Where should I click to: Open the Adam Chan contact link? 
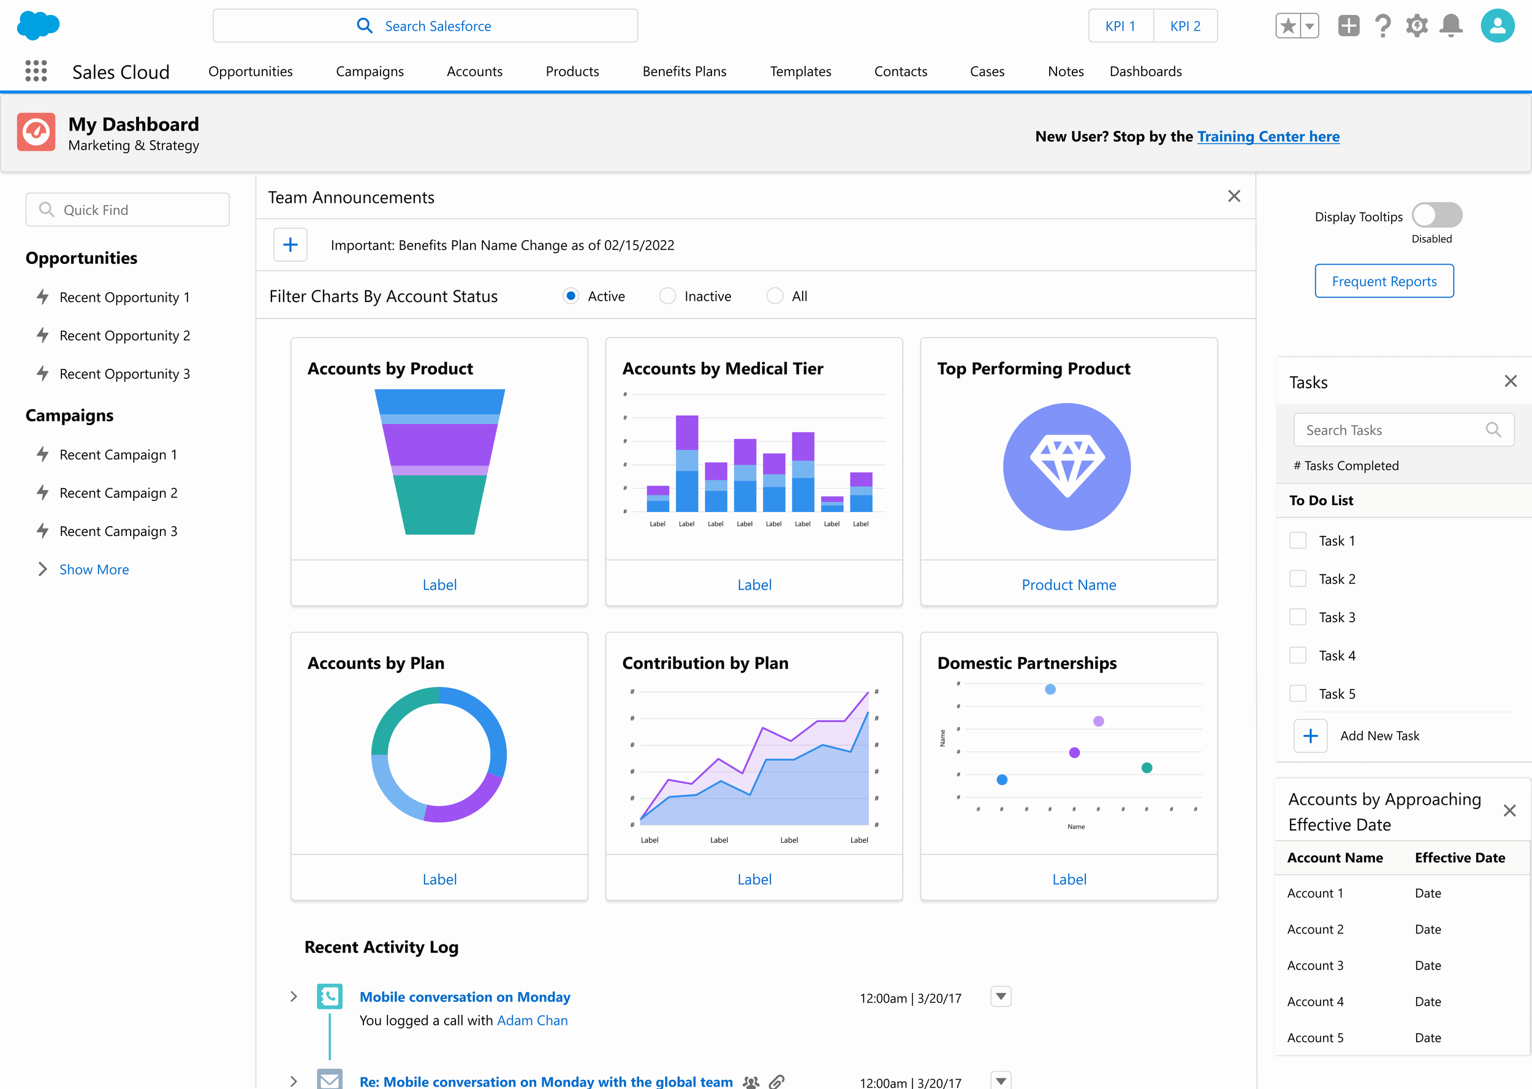(533, 1020)
